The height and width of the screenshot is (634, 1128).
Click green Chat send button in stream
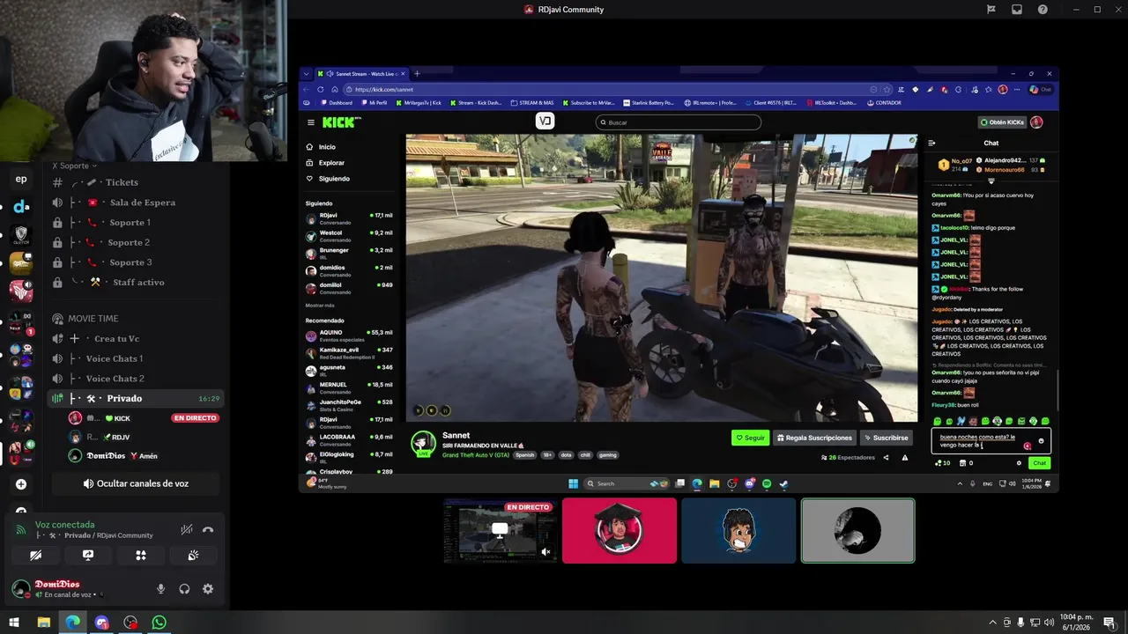tap(1040, 463)
